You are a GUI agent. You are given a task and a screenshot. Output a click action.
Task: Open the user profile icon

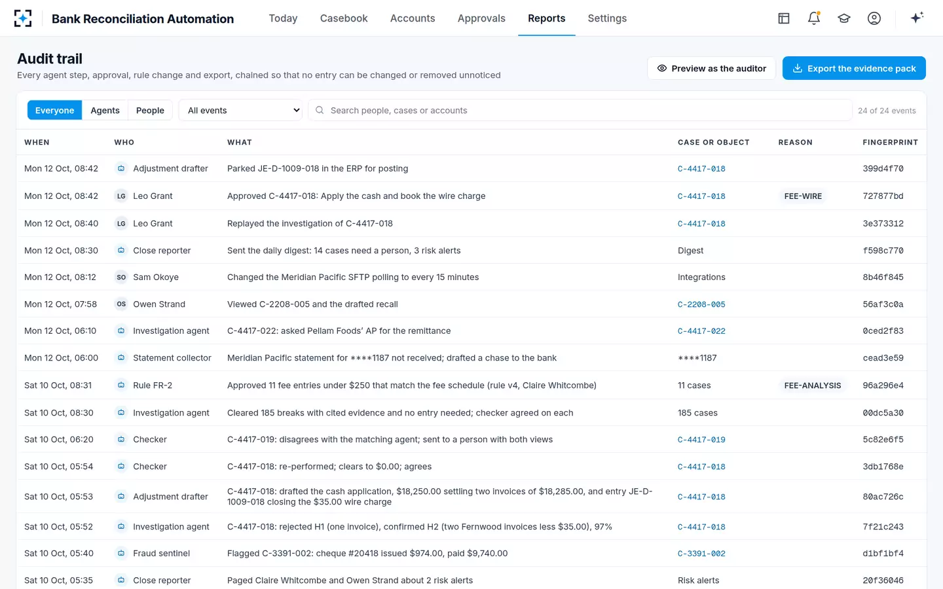click(874, 18)
